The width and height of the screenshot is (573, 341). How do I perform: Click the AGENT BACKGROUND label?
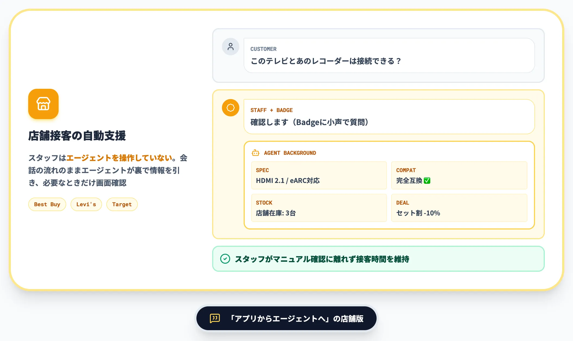[x=290, y=153]
